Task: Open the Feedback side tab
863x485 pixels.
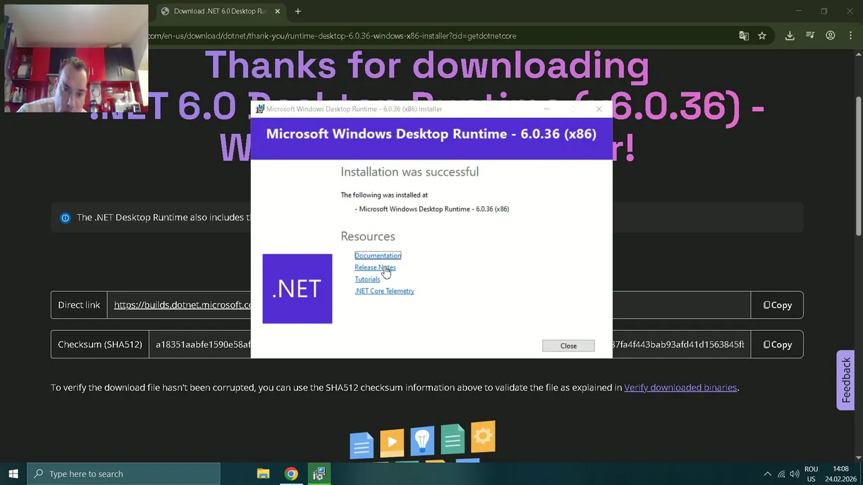Action: 846,380
